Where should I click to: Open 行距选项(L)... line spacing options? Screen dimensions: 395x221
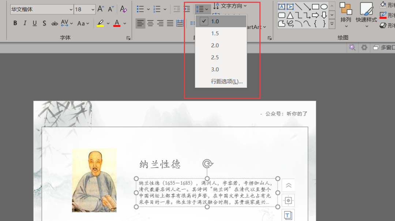(x=221, y=81)
